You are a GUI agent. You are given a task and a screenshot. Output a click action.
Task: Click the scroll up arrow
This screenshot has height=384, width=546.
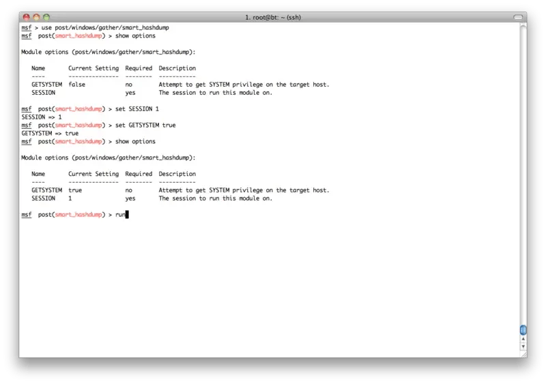[x=522, y=339]
